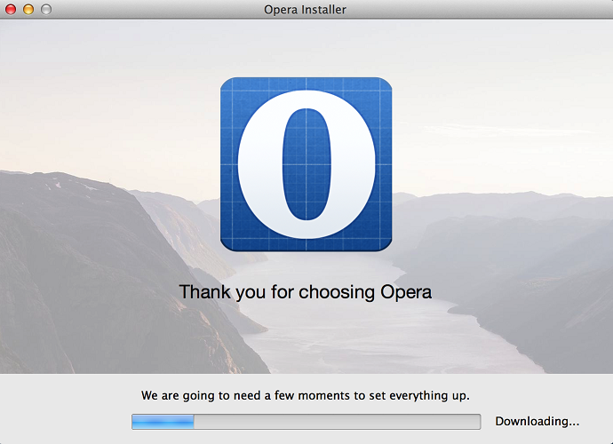Close the Opera Installer window
The width and height of the screenshot is (613, 444).
[12, 10]
